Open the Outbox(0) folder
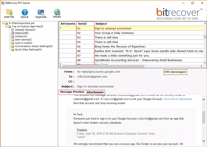 point(21,36)
